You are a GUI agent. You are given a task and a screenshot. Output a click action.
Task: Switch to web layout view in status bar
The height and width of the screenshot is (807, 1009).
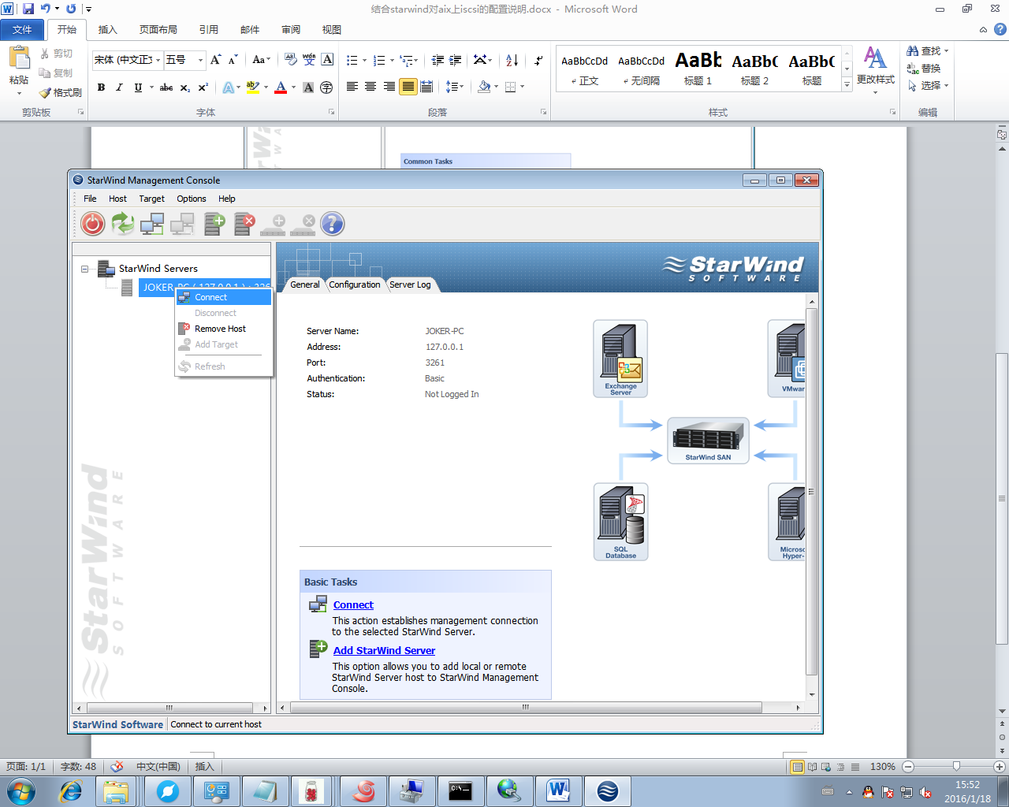tap(826, 767)
